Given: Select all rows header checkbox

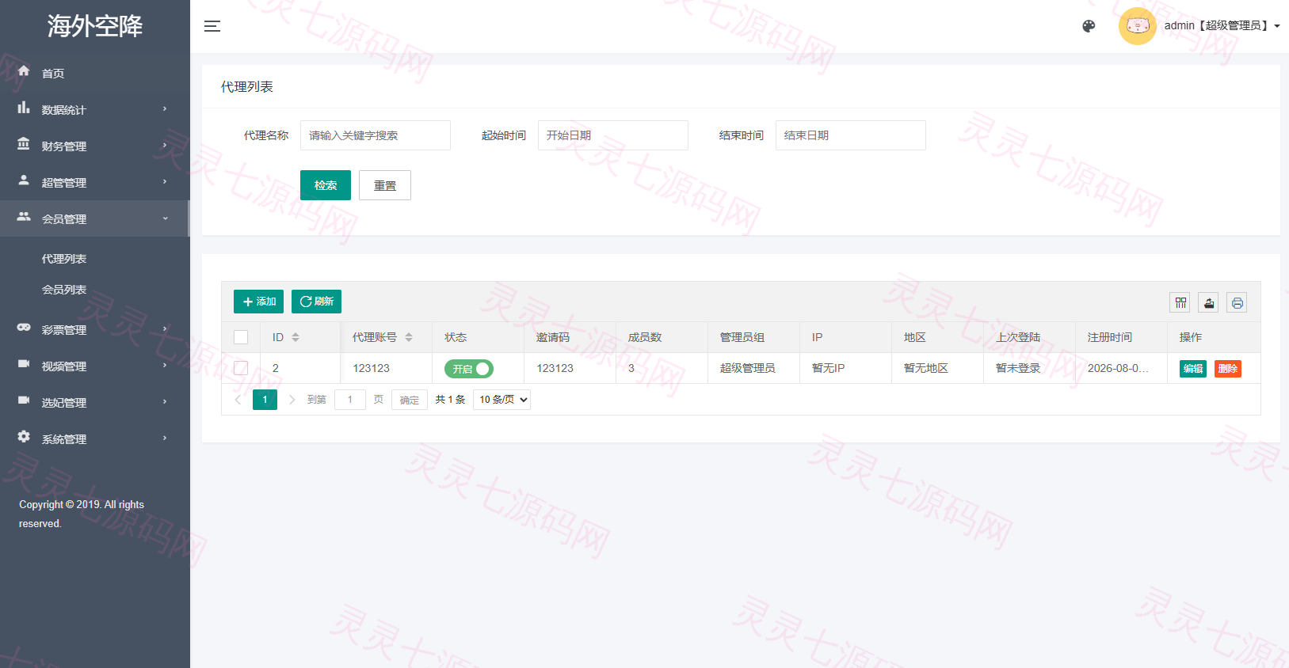Looking at the screenshot, I should (241, 337).
